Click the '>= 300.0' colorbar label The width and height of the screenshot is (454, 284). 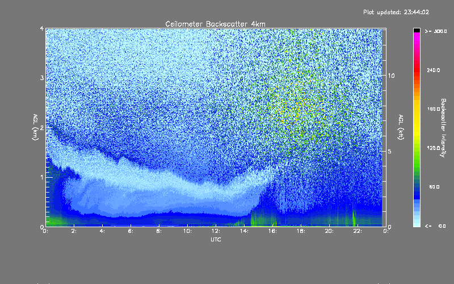436,31
